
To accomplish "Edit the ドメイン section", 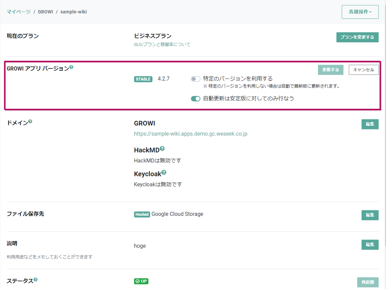I will [x=370, y=124].
